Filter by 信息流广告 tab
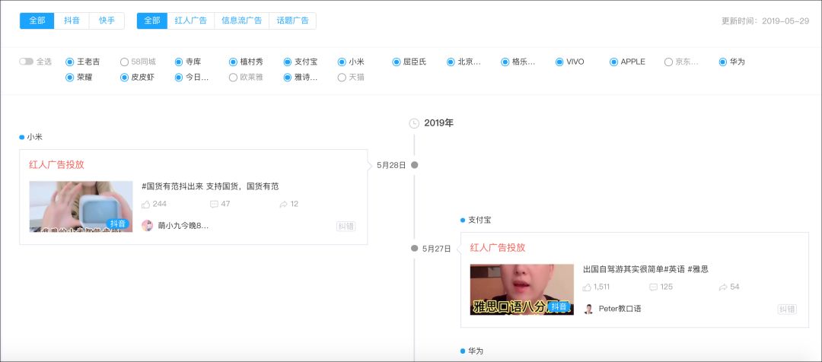 click(x=242, y=21)
